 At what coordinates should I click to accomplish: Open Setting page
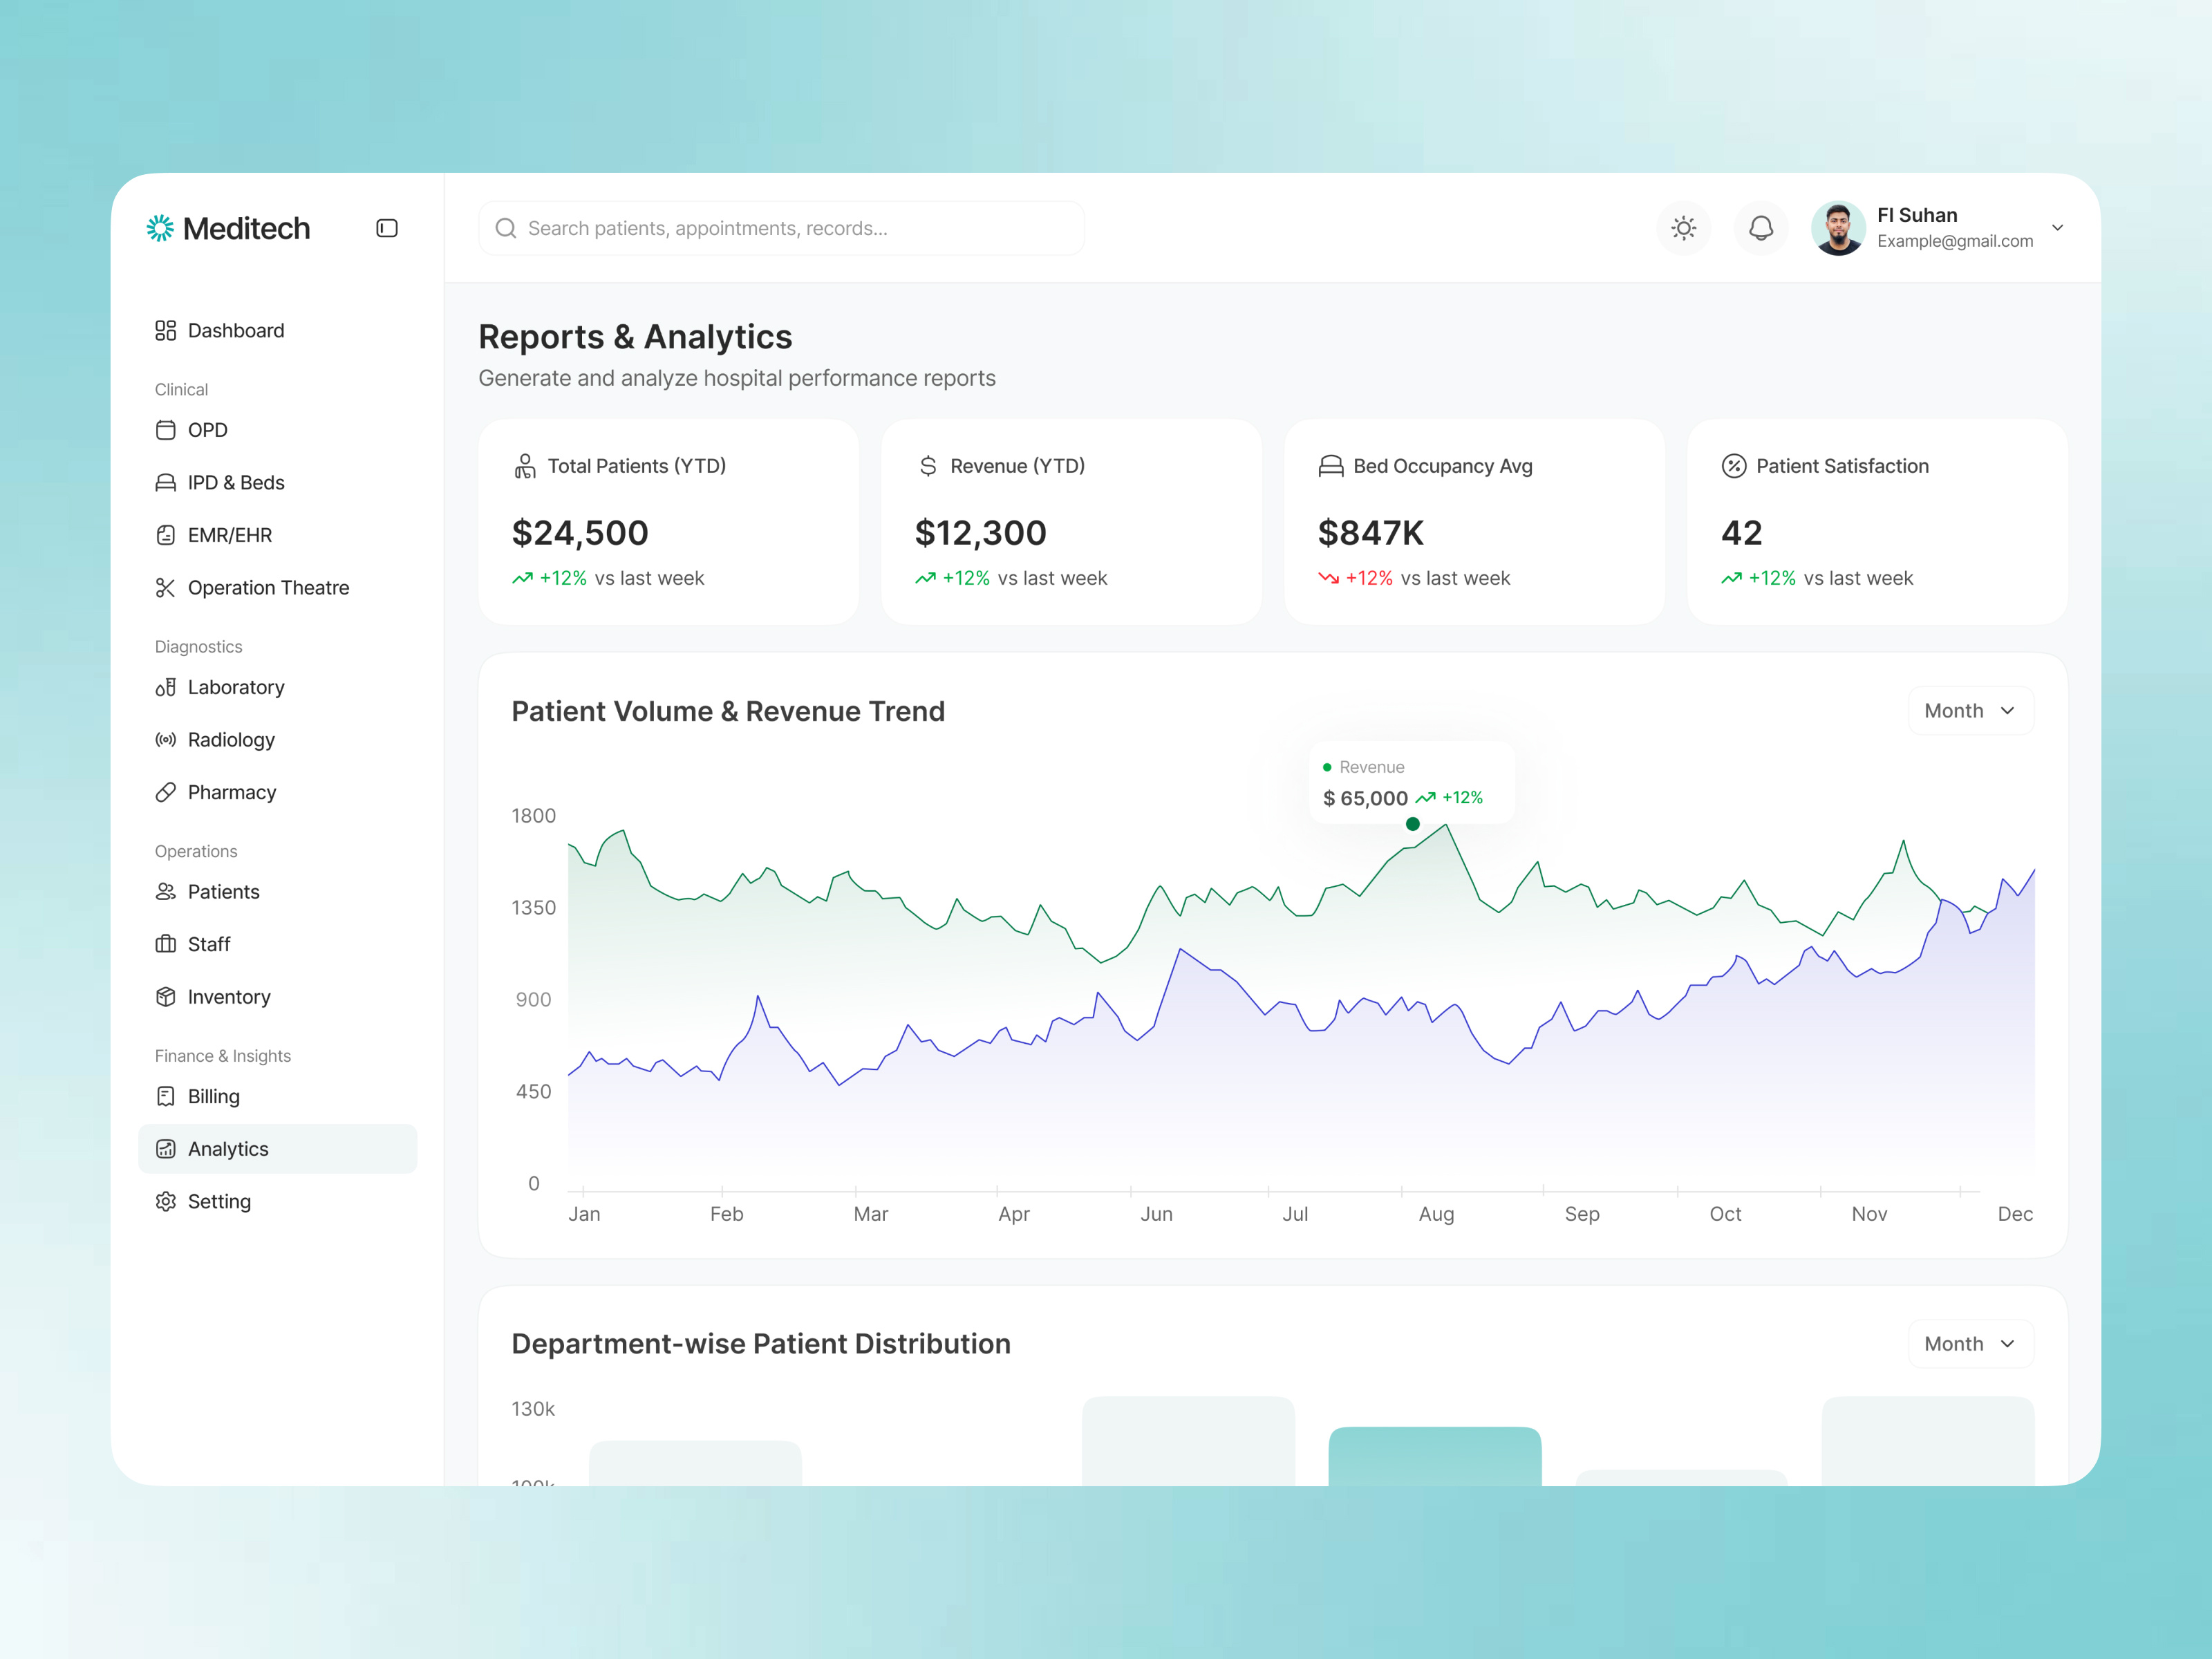pyautogui.click(x=278, y=1201)
